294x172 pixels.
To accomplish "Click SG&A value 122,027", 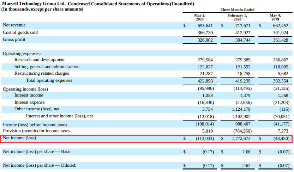I will (x=205, y=67).
